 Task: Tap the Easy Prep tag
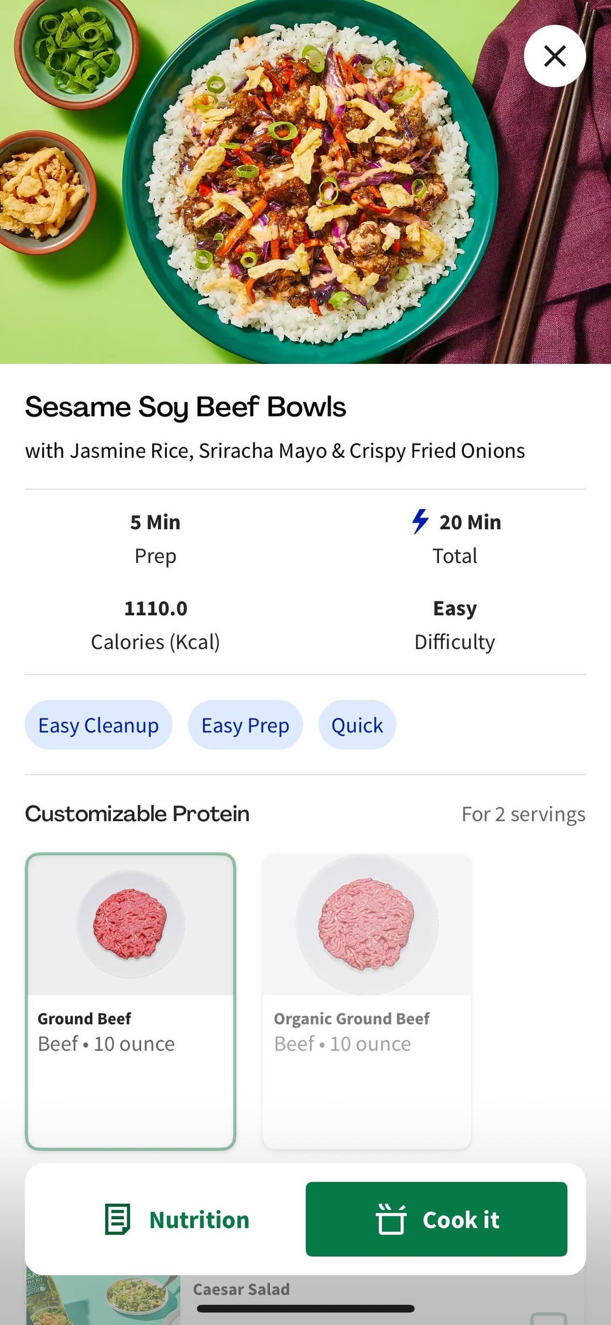(x=245, y=725)
